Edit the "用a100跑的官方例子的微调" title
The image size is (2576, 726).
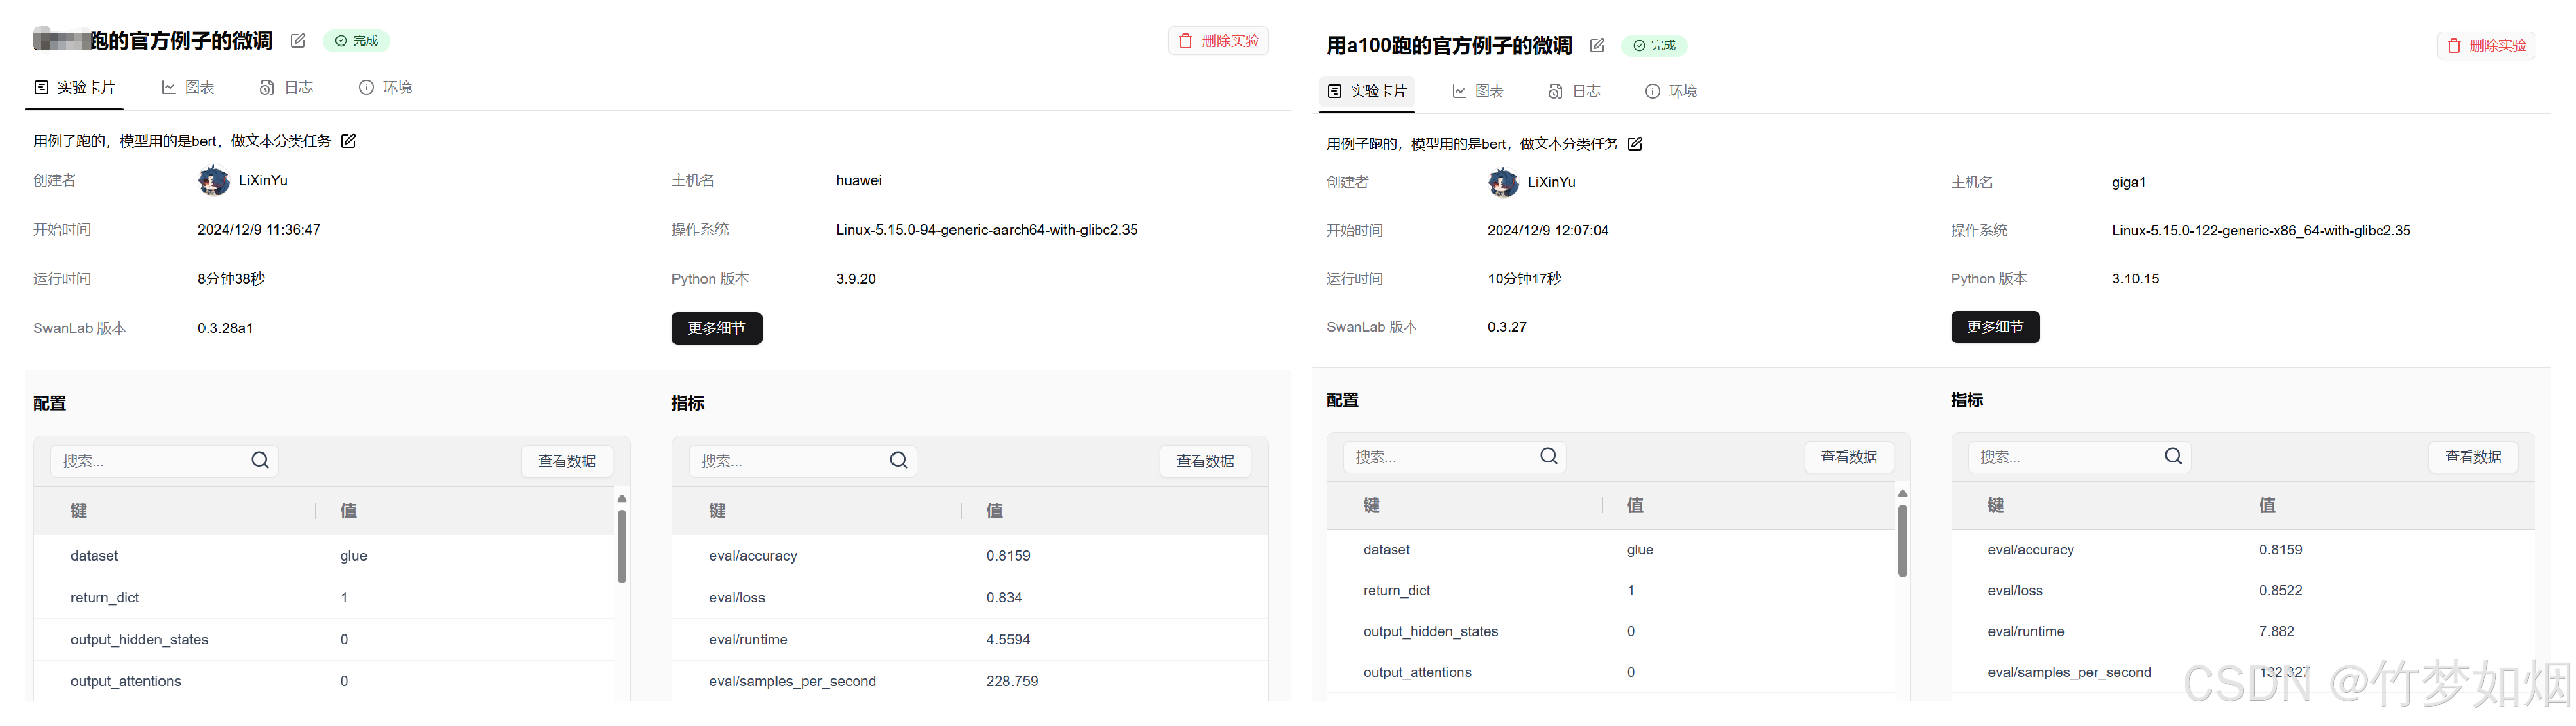point(1596,45)
